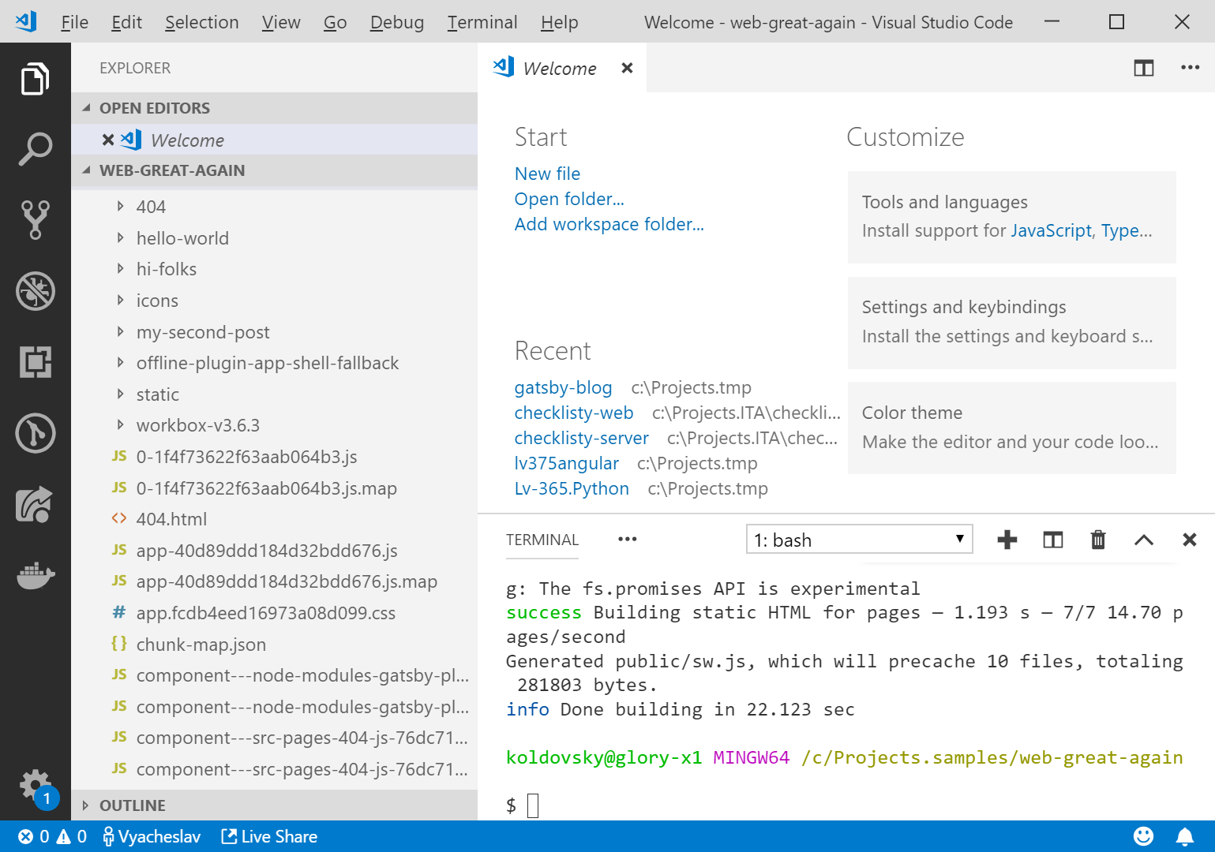Open the Selection menu
Image resolution: width=1215 pixels, height=852 pixels.
click(x=201, y=22)
